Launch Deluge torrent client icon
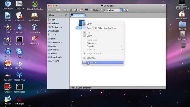Screen dimensions: 190x107 point(19,29)
